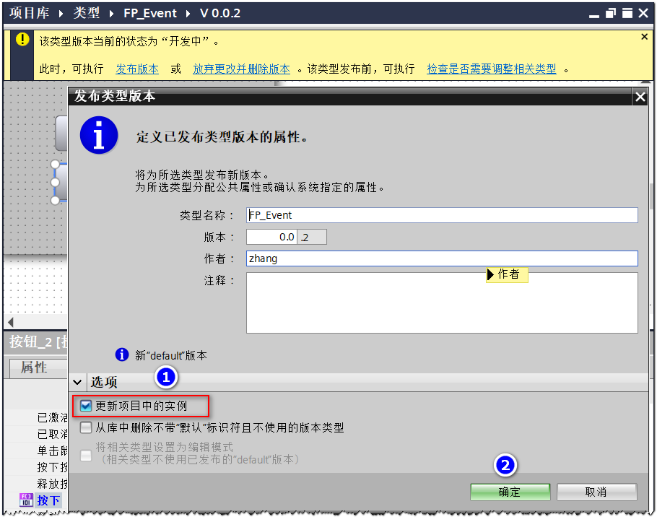Screen dimensions: 657x522
Task: Check 将相关类型设置为编辑模式 option
Action: [86, 455]
